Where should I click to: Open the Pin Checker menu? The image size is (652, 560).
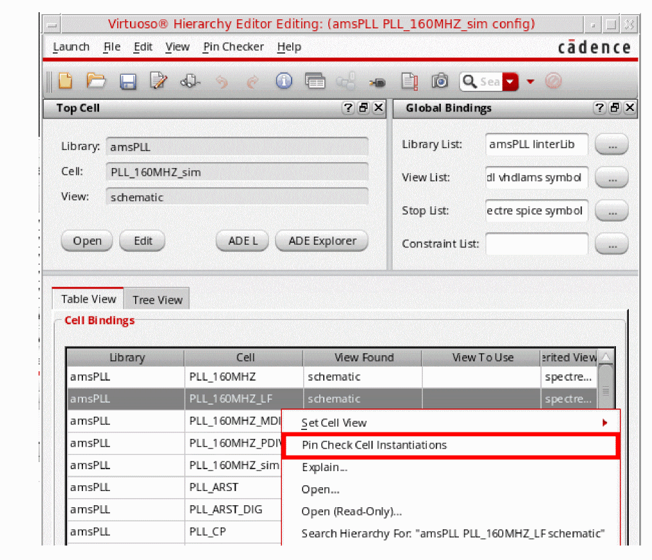pyautogui.click(x=233, y=47)
